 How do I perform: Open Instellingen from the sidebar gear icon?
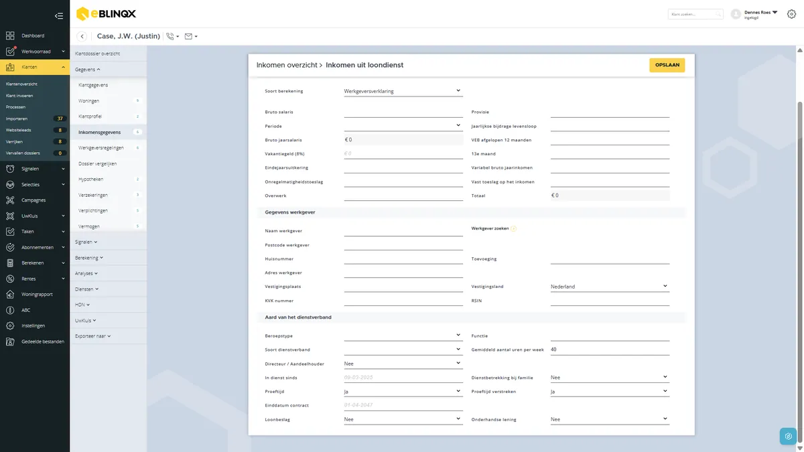click(x=10, y=325)
